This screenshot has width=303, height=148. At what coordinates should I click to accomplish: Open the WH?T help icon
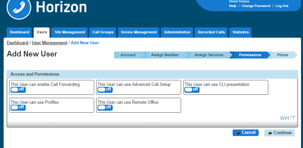click(x=287, y=118)
